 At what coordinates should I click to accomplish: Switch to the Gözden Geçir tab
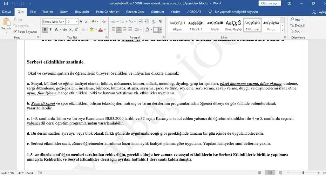(135, 12)
